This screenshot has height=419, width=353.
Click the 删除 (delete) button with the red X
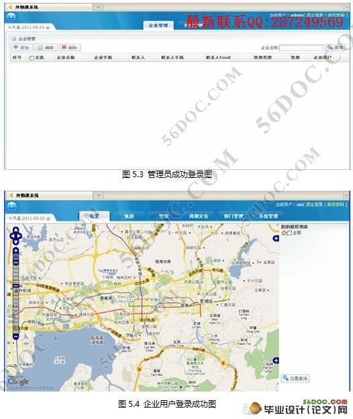(x=70, y=47)
